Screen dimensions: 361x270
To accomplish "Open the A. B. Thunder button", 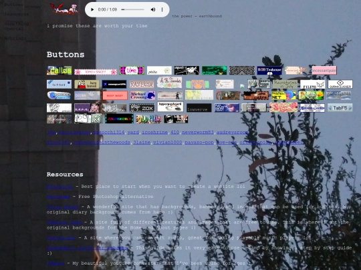I will point(169,83).
